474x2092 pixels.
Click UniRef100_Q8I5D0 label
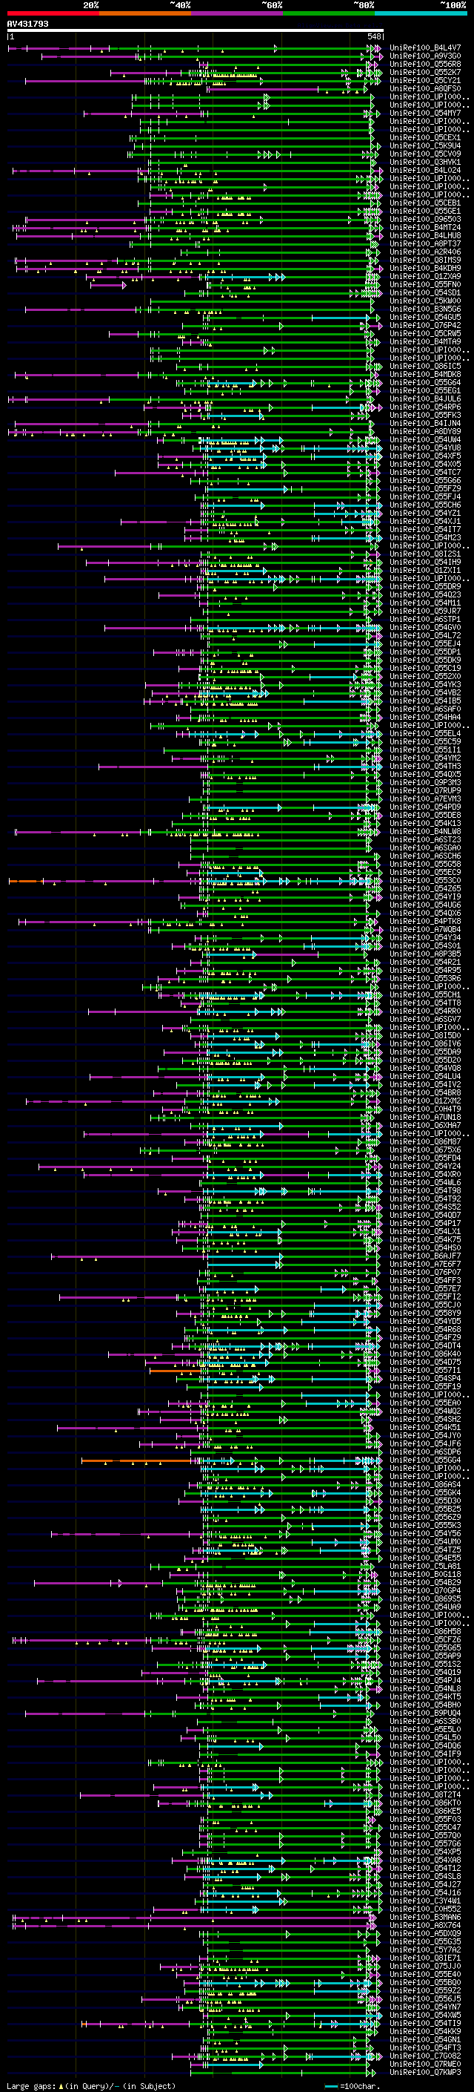pos(425,1035)
